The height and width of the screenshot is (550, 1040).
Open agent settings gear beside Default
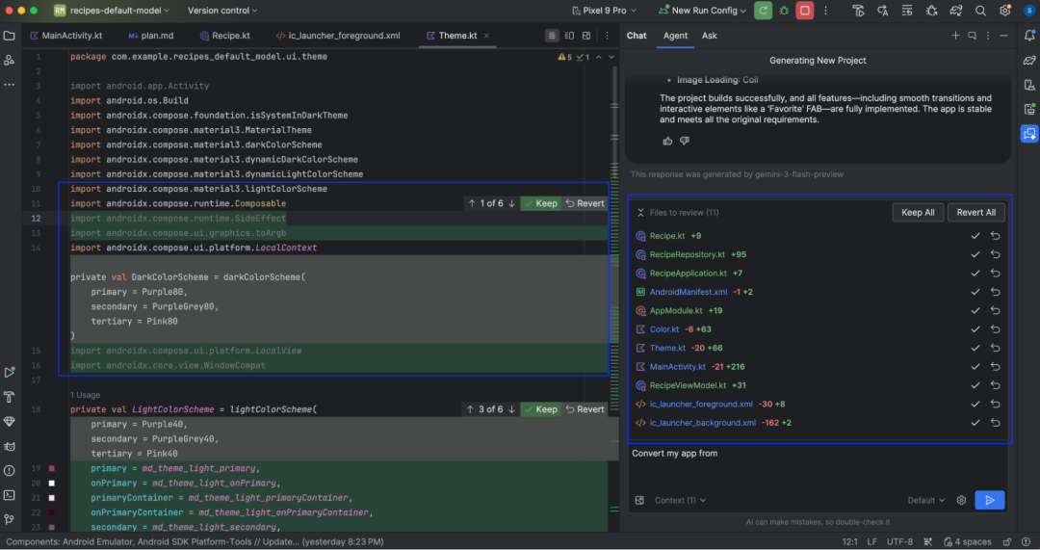coord(961,500)
